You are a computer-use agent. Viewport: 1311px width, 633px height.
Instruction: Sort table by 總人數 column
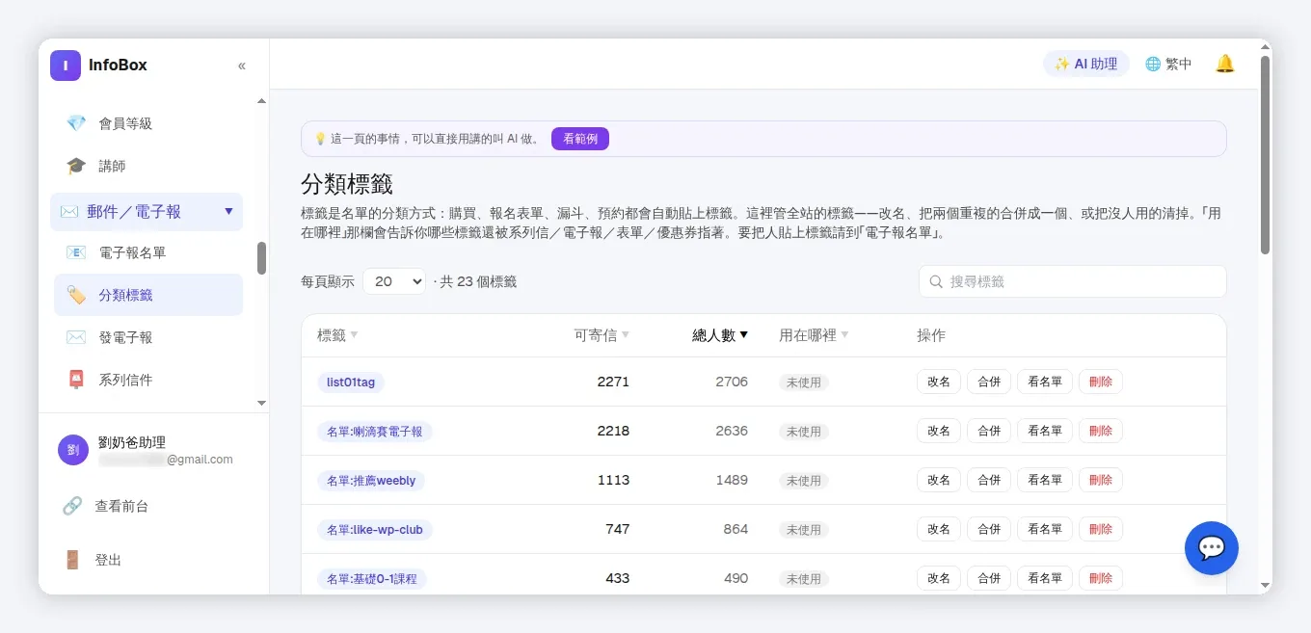[720, 335]
